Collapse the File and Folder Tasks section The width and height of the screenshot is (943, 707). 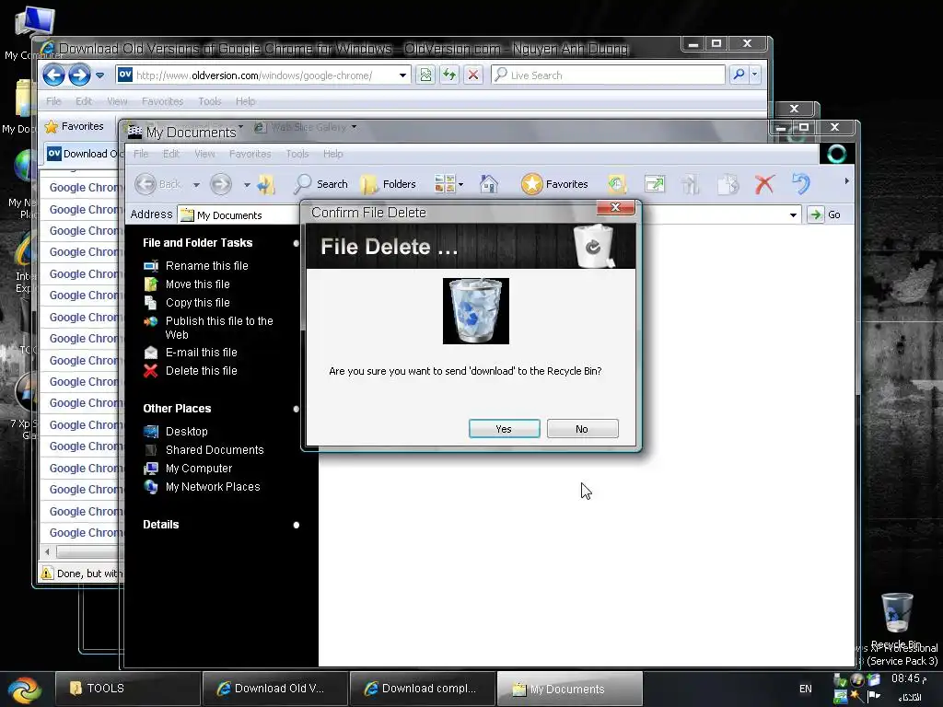click(296, 243)
